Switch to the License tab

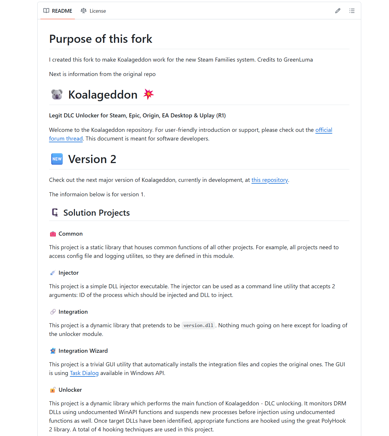point(93,11)
